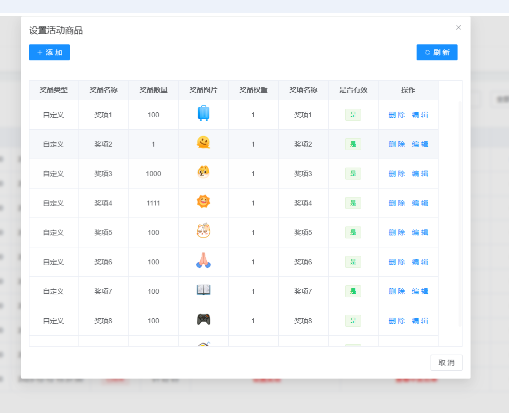Click the 是 valid tag for 奖项3
Screen dimensions: 509x413
pos(353,174)
